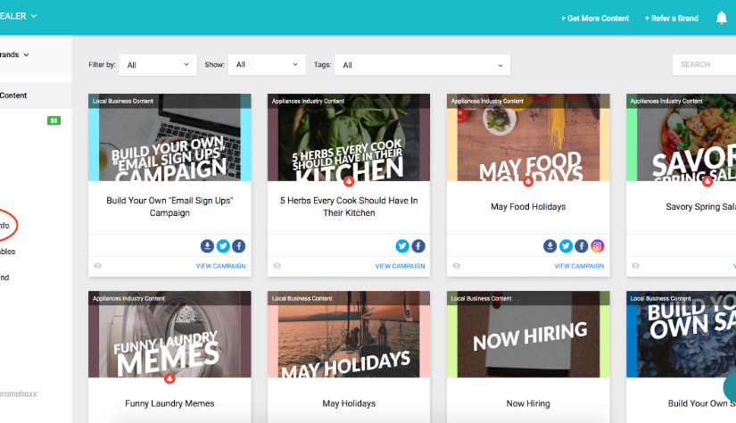Open the Now Hiring thumbnail
Image resolution: width=736 pixels, height=423 pixels.
coord(528,335)
